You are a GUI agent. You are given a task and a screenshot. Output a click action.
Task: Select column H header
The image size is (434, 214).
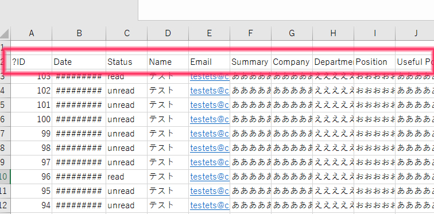click(x=333, y=33)
